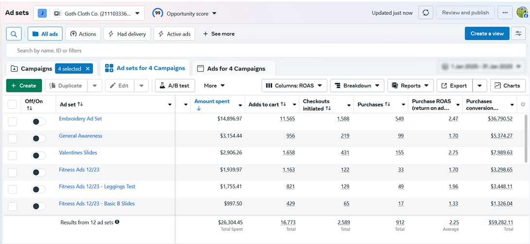Click the customize view sliders icon

[x=519, y=34]
